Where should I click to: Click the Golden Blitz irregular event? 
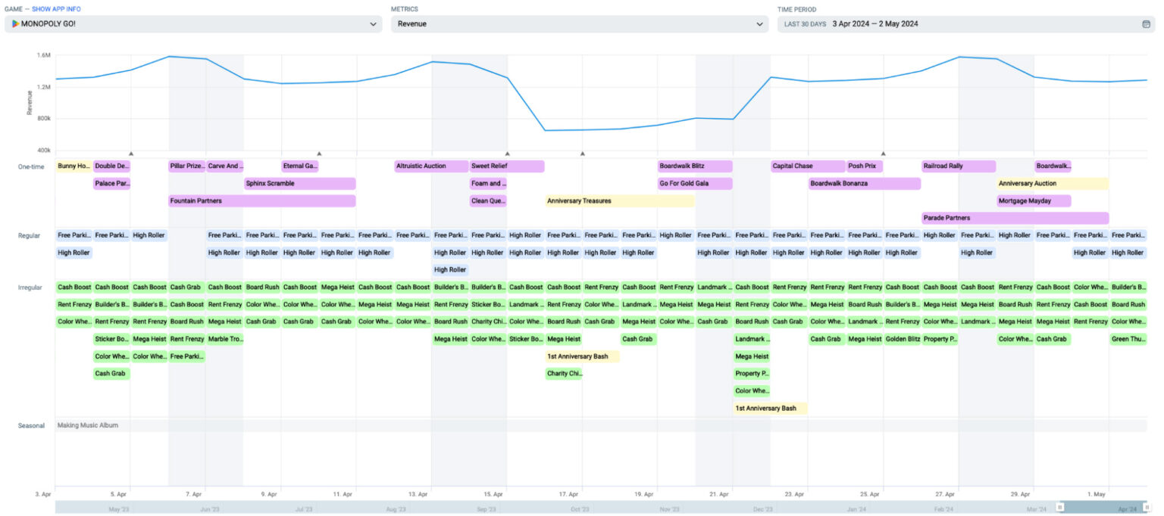coord(902,340)
